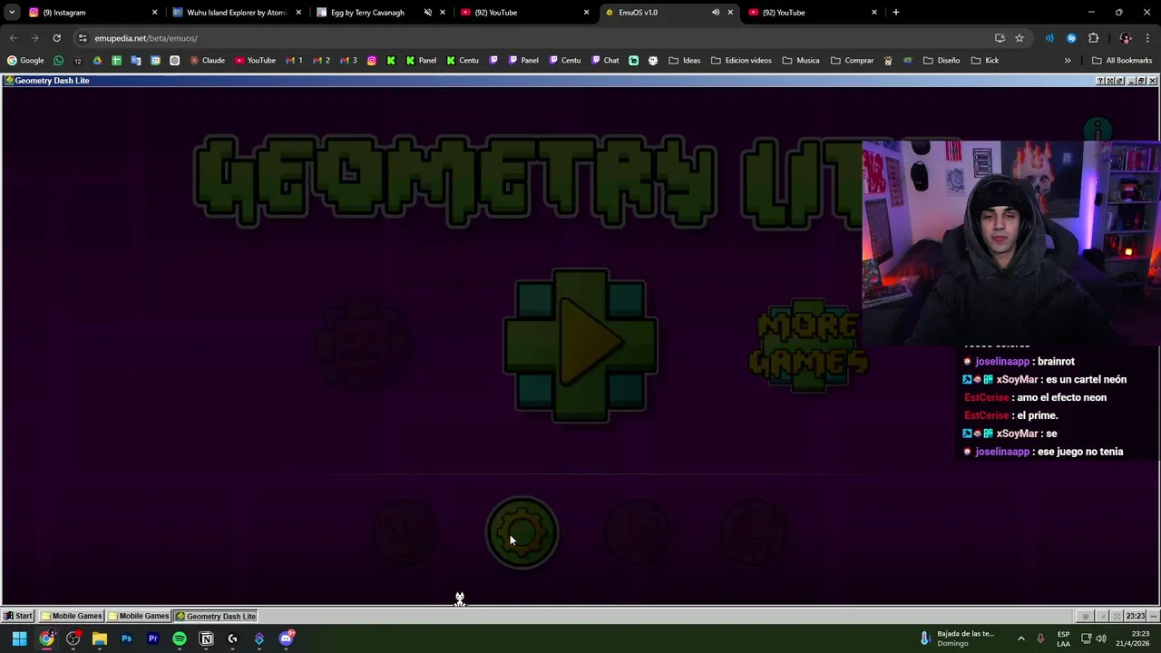Viewport: 1161px width, 653px height.
Task: Open the All Bookmarks folder
Action: coord(1122,61)
